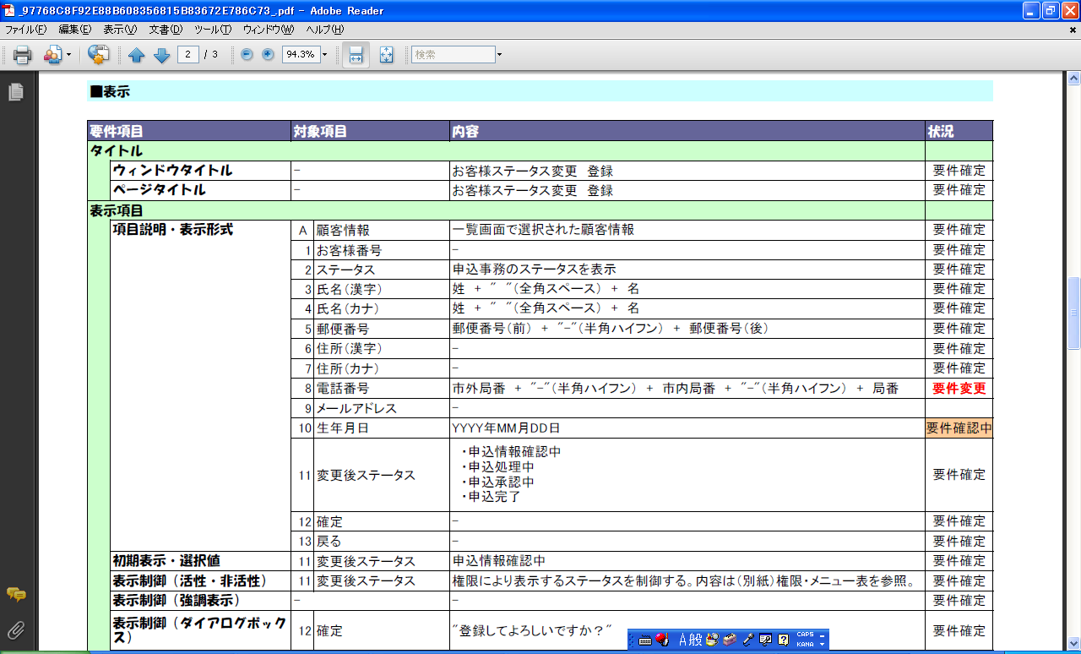This screenshot has width=1081, height=654.
Task: Open the IME tools toolbox icon
Action: pos(730,640)
